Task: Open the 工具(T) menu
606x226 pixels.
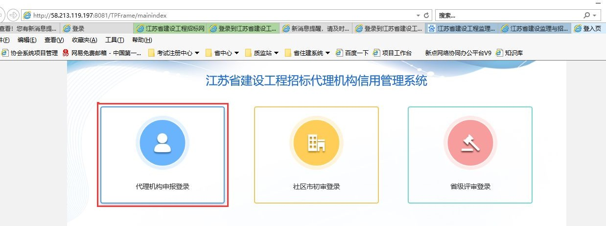Action: (115, 40)
